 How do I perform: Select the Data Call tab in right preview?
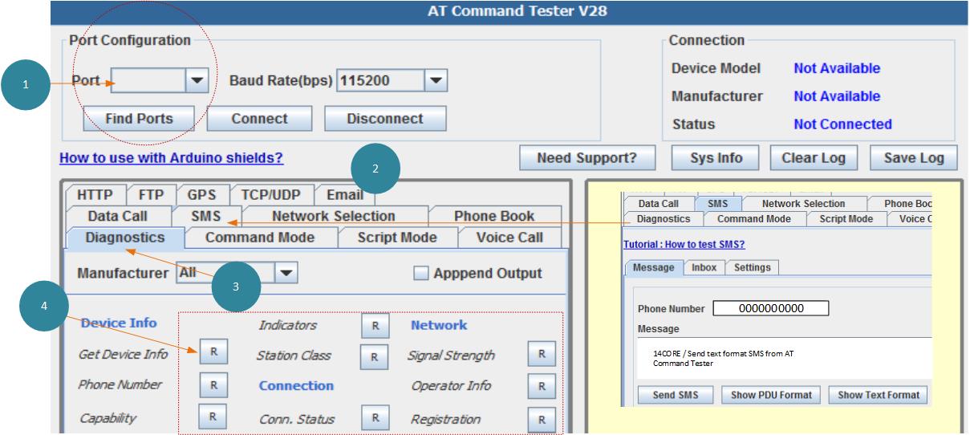(659, 204)
